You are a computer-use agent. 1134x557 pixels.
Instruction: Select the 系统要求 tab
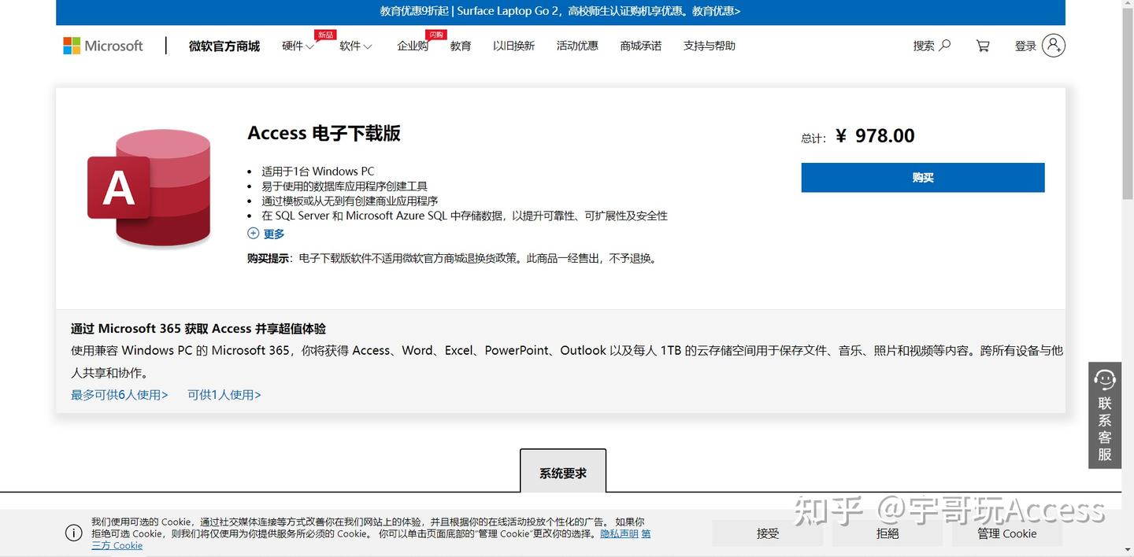pyautogui.click(x=563, y=472)
